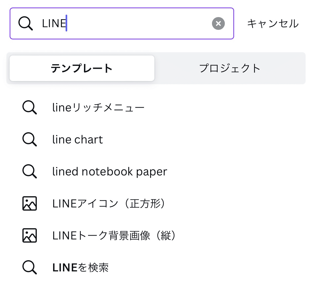Choose the line chart suggestion

(78, 139)
